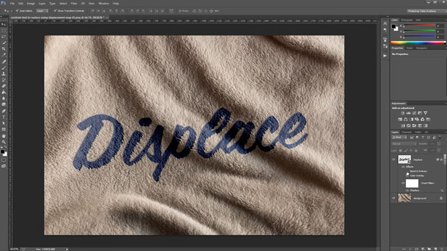Select the Move tool in the toolbox
The height and width of the screenshot is (251, 447).
pyautogui.click(x=3, y=25)
